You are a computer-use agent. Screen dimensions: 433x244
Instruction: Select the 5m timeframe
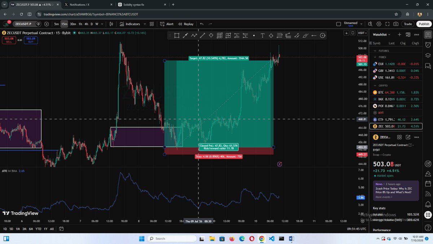click(x=56, y=24)
